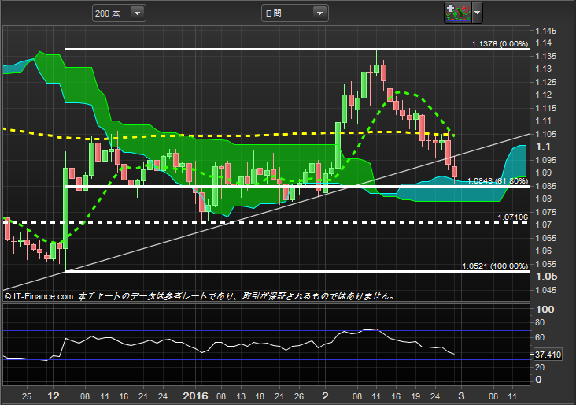The height and width of the screenshot is (405, 576).
Task: Open the 200本 bar count dropdown
Action: pos(119,13)
